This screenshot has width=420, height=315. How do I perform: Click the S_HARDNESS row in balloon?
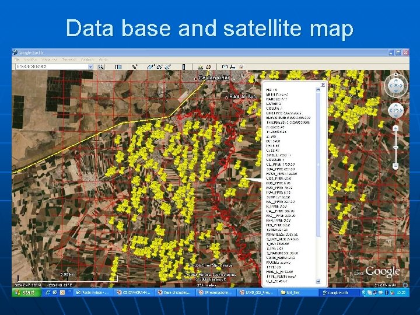point(282,253)
